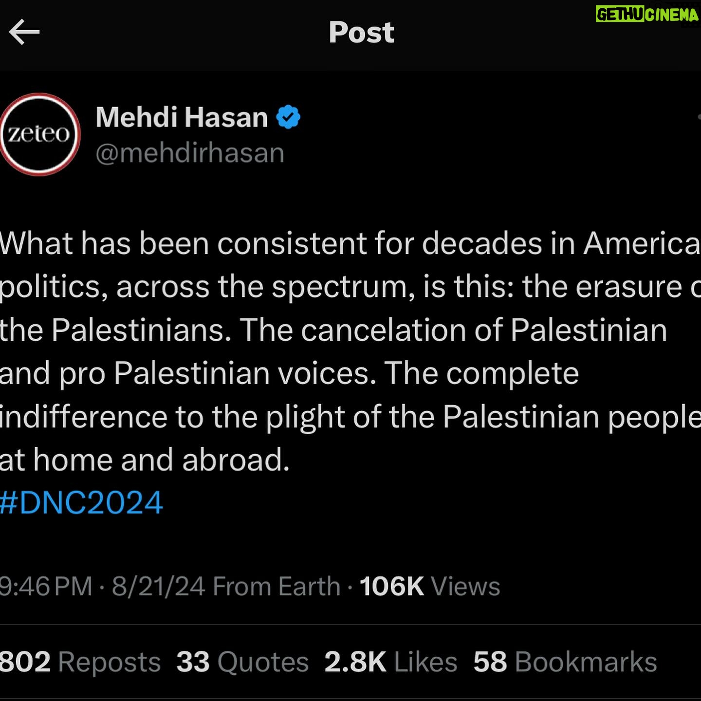Click the GETHU CINEMA watermark logo
This screenshot has height=701, width=701.
coord(647,15)
